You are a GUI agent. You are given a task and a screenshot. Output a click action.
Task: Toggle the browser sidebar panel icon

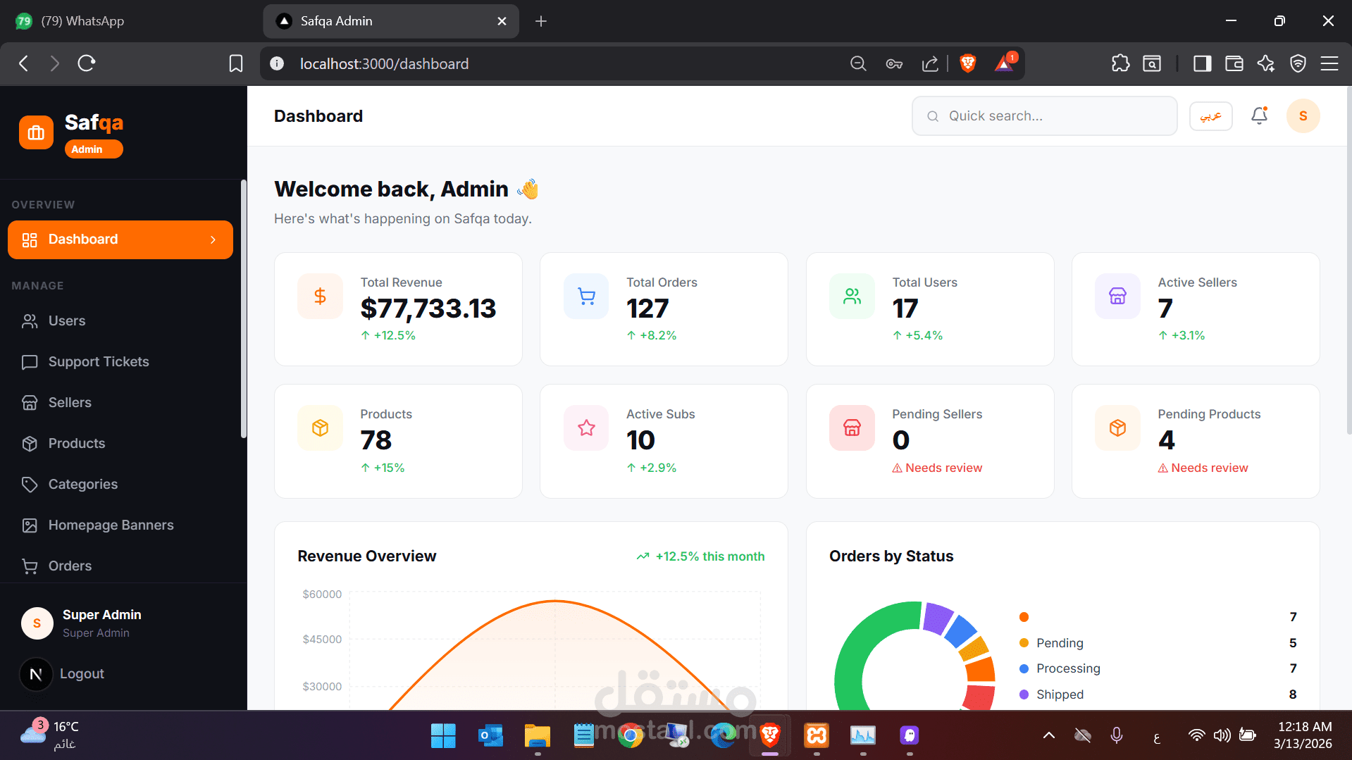1202,63
